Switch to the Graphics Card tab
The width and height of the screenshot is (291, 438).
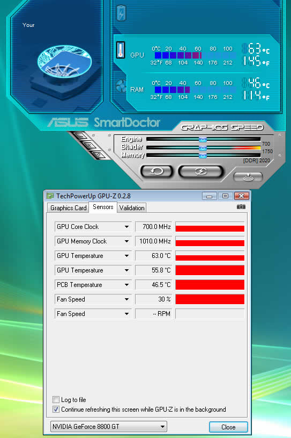pos(68,208)
